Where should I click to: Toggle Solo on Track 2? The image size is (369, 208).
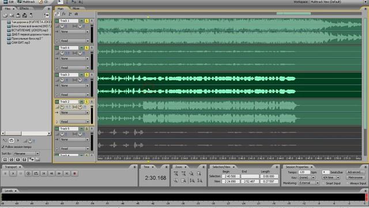point(86,102)
